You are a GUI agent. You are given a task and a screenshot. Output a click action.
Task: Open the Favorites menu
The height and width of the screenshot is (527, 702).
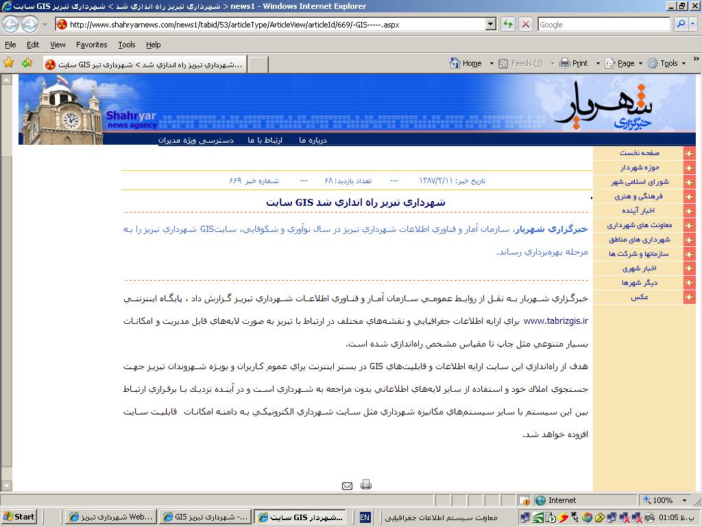pos(91,45)
